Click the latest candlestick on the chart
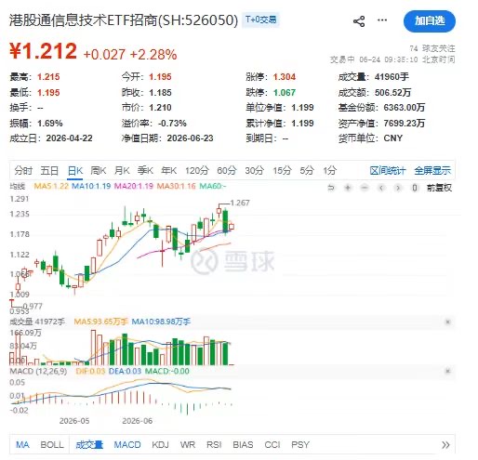The width and height of the screenshot is (478, 460). 232,227
